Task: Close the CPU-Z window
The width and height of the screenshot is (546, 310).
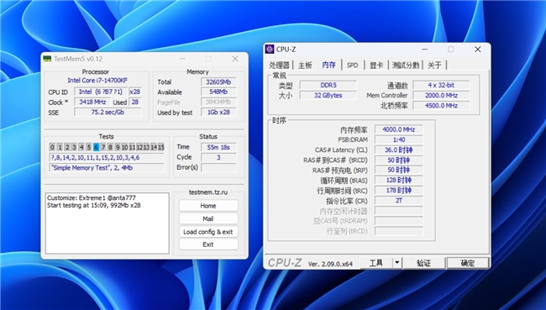Action: tap(478, 50)
